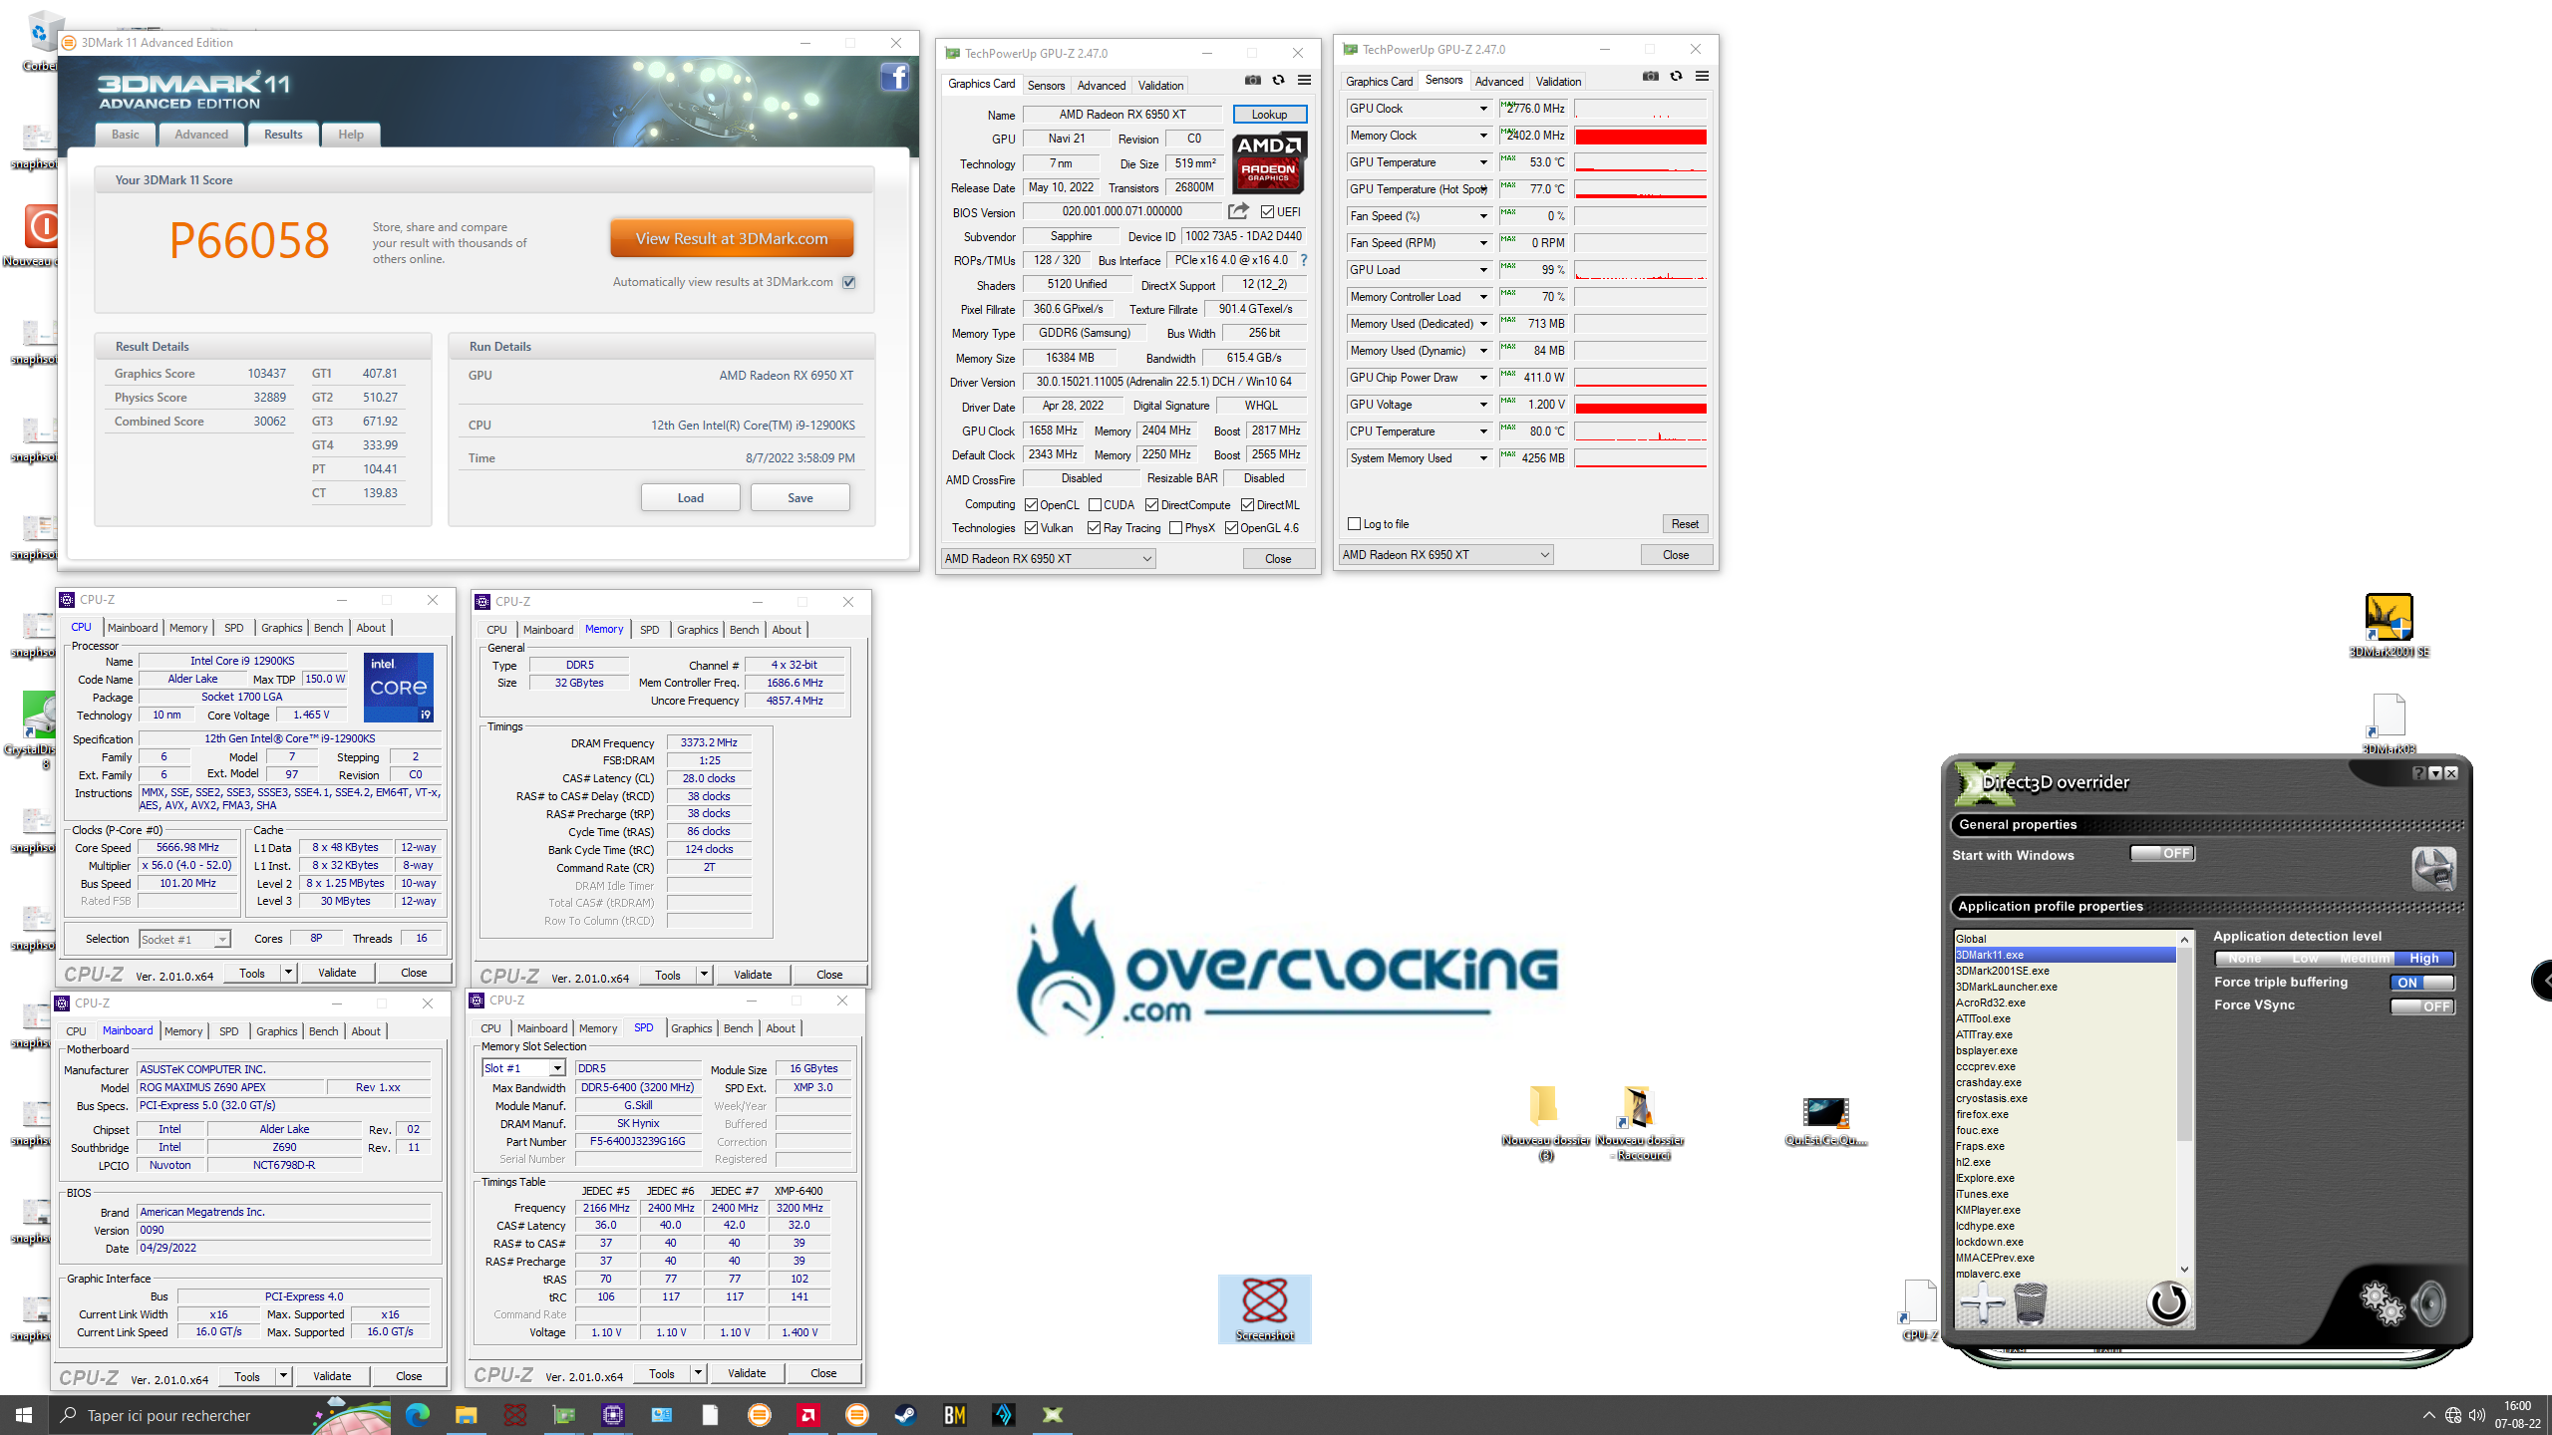
Task: Click Save button in Run Details
Action: [x=800, y=498]
